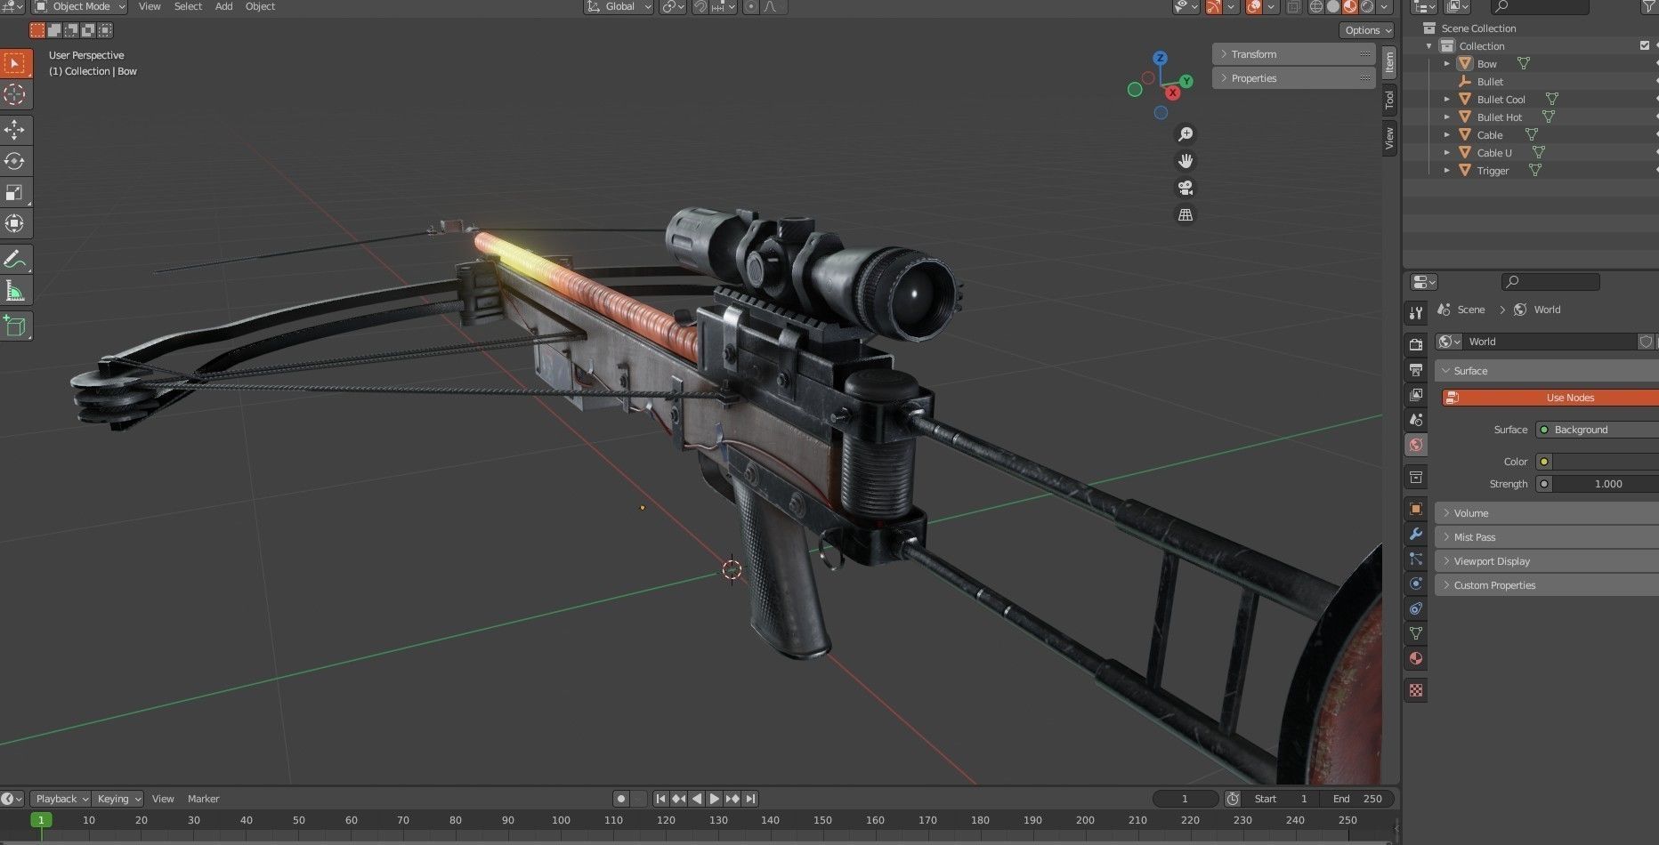Open viewport Options dropdown
The width and height of the screenshot is (1659, 845).
(x=1367, y=30)
